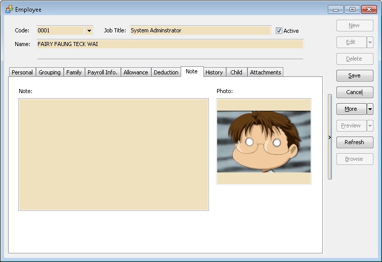
Task: Open the Code dropdown list
Action: (x=89, y=31)
